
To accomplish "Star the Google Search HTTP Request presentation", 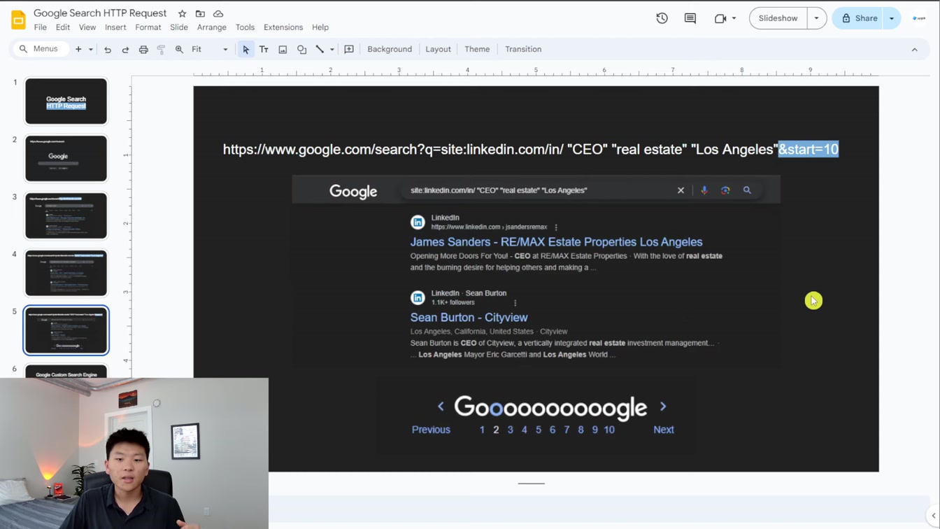I will pos(182,13).
